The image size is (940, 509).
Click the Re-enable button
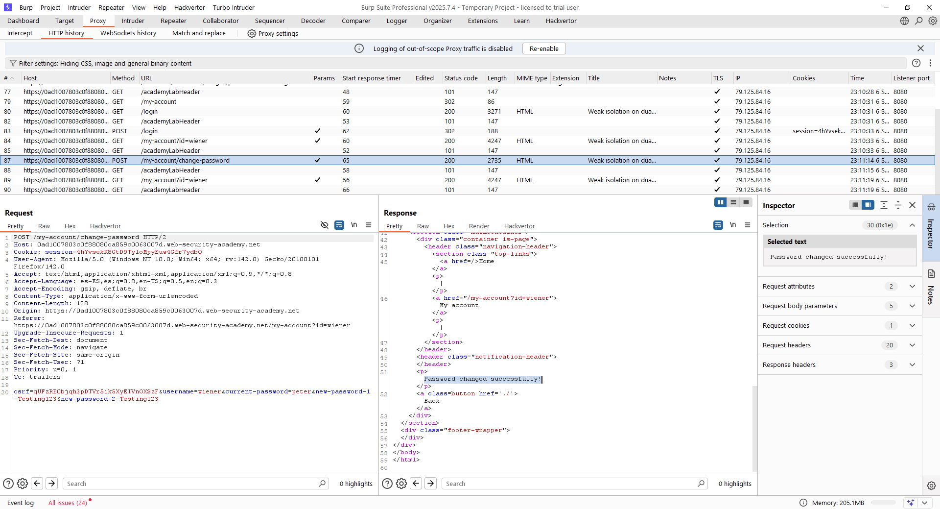tap(543, 48)
